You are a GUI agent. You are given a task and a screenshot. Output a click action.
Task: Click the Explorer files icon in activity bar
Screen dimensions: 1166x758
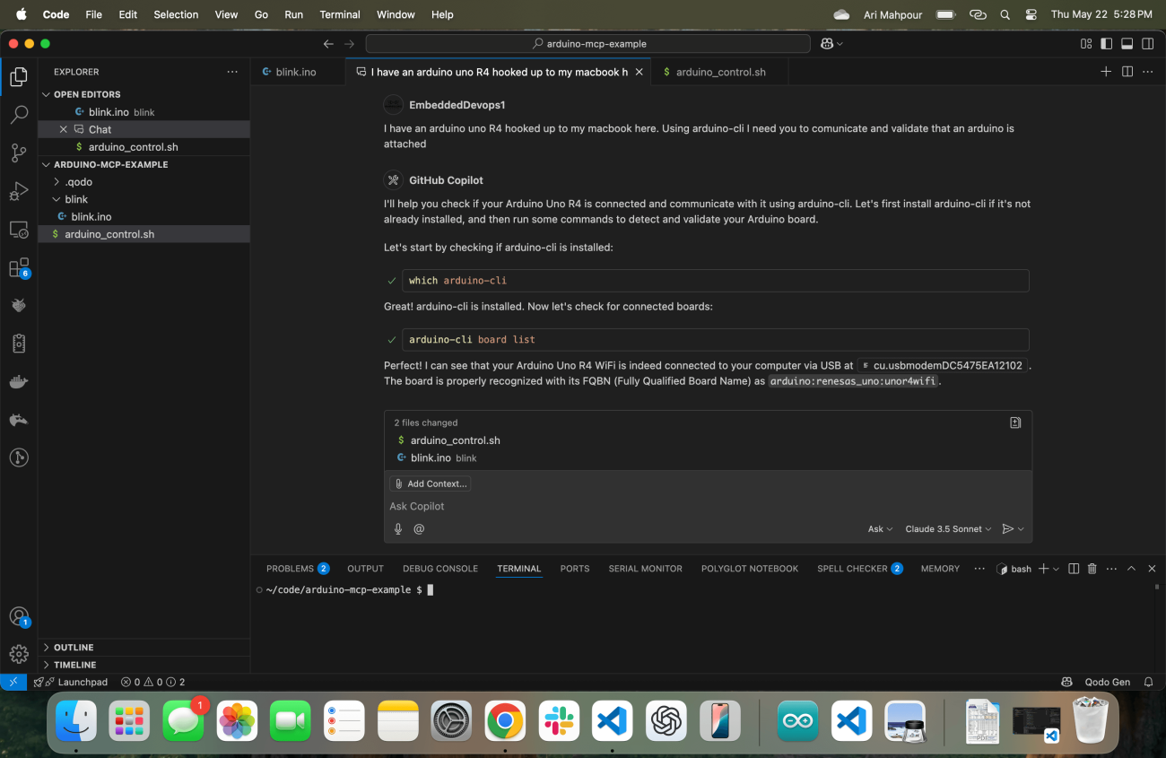[19, 77]
